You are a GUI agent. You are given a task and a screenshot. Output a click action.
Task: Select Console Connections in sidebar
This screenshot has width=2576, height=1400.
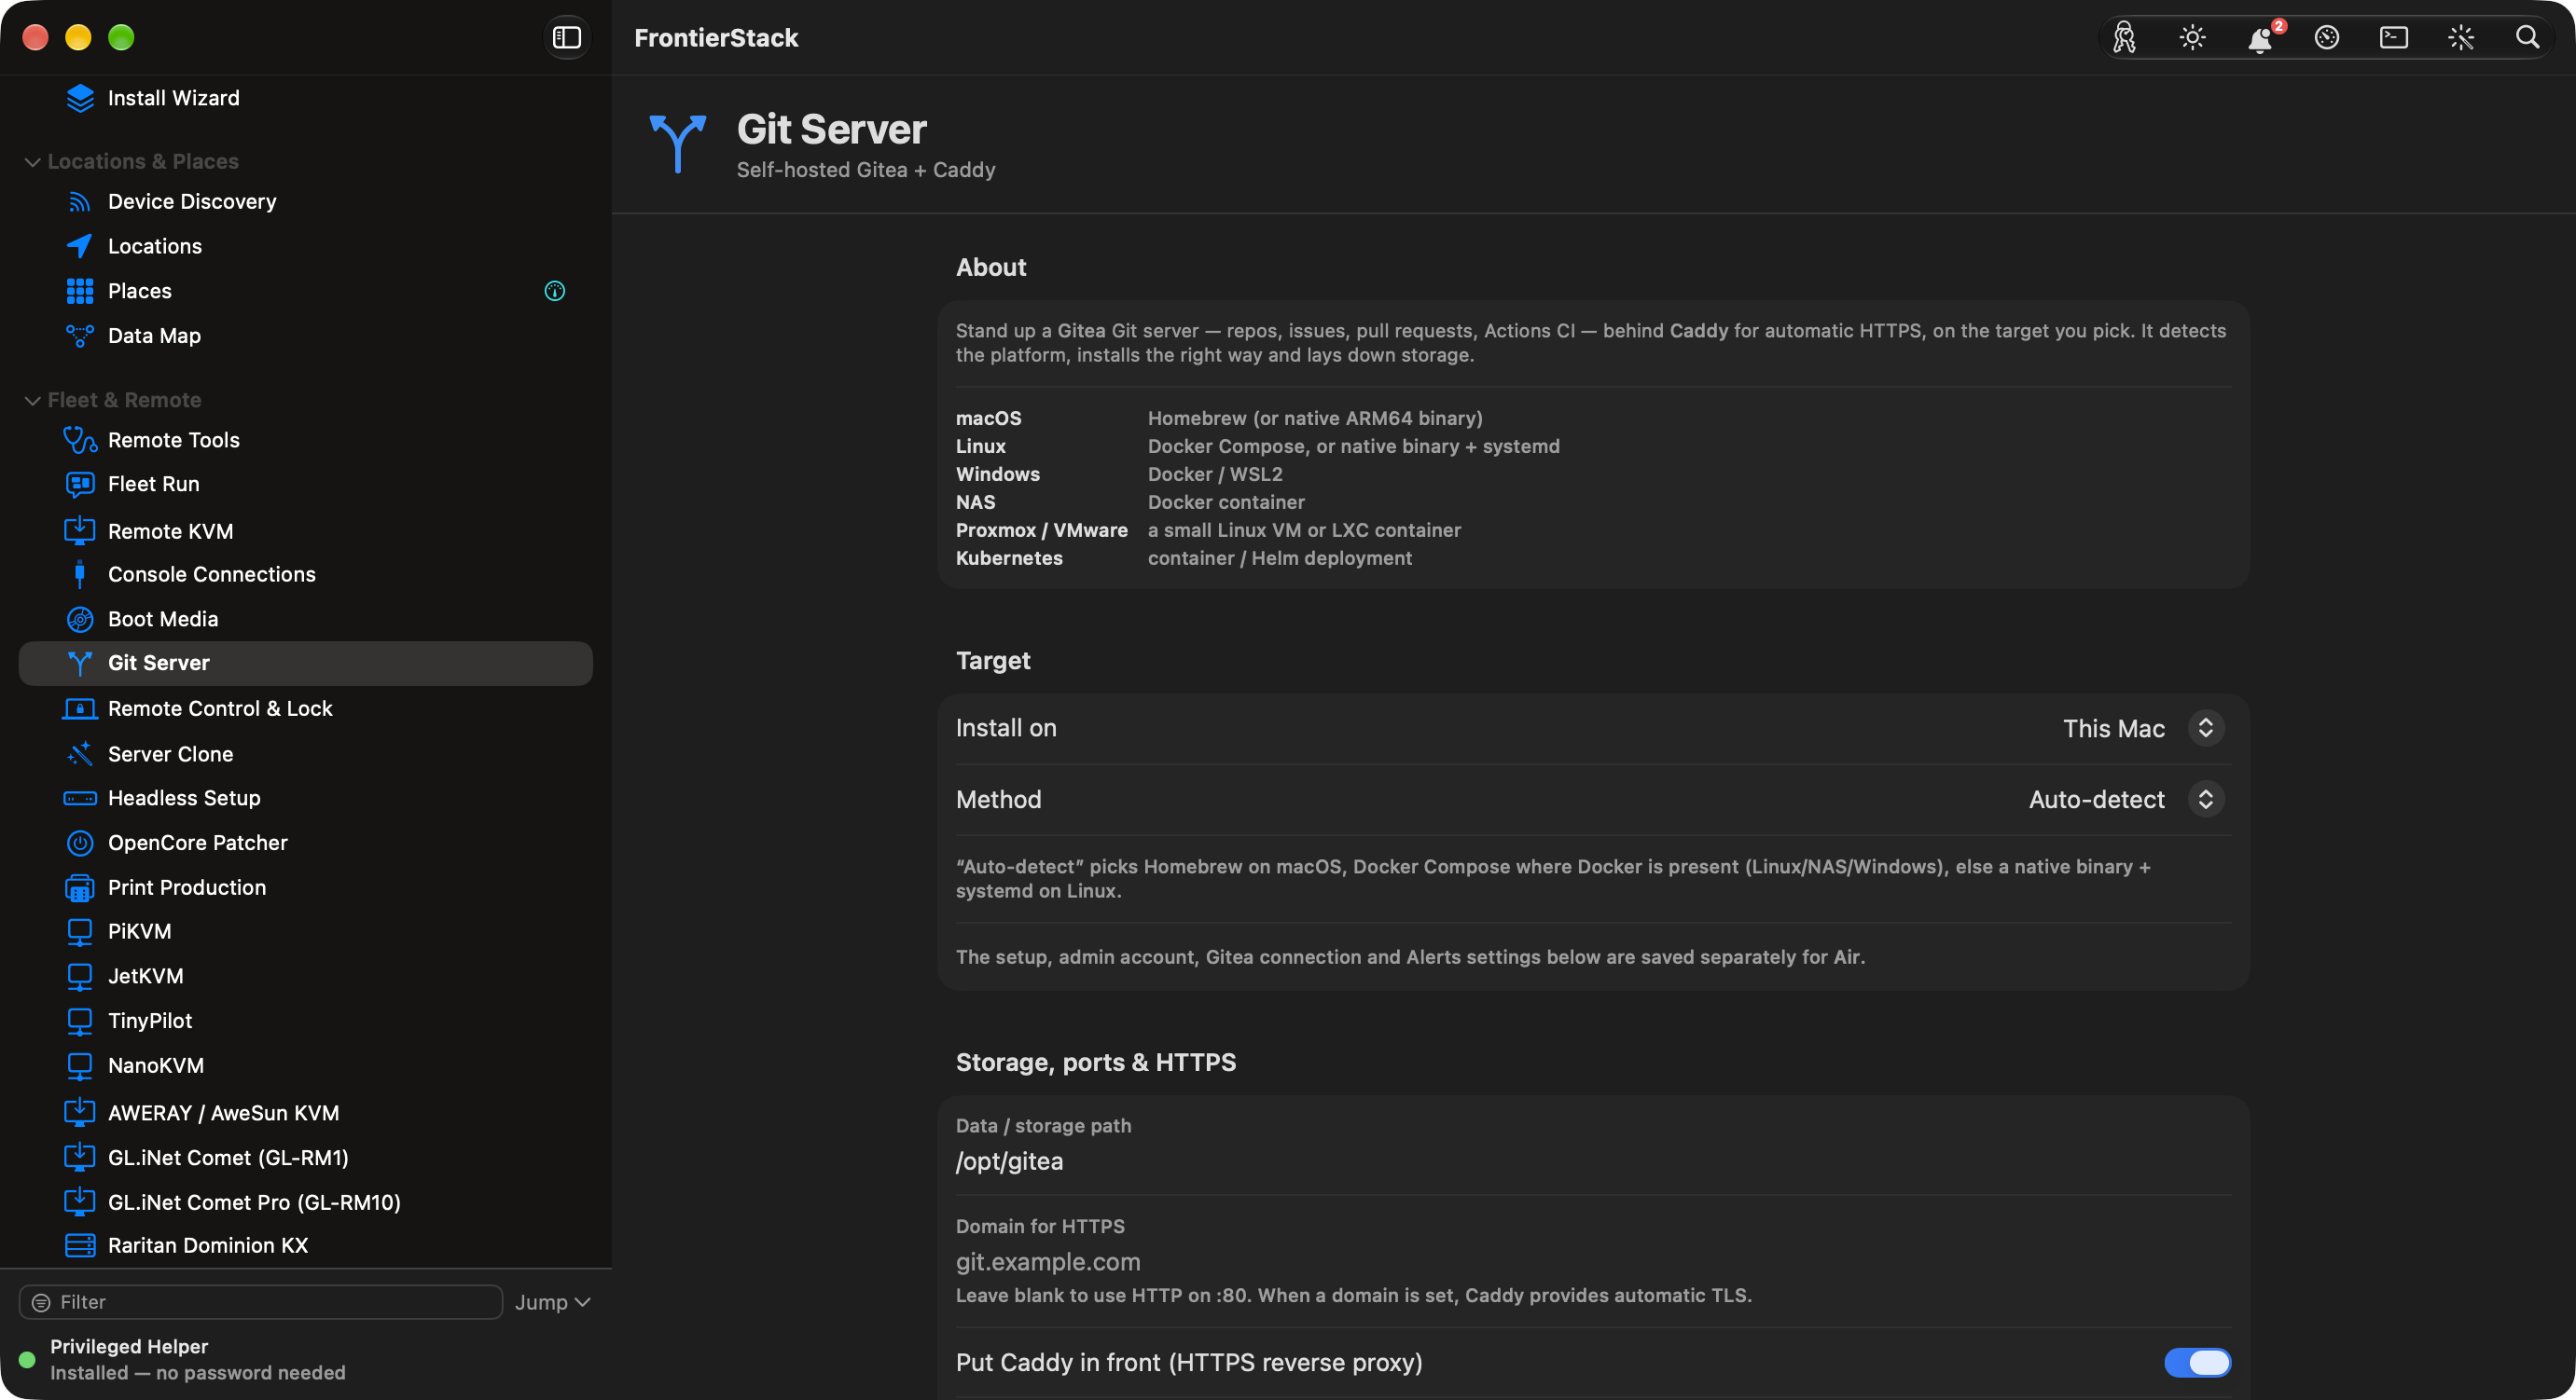[x=306, y=574]
